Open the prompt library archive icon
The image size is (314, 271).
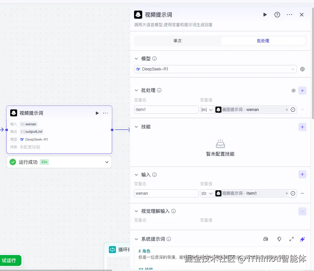coord(266,239)
